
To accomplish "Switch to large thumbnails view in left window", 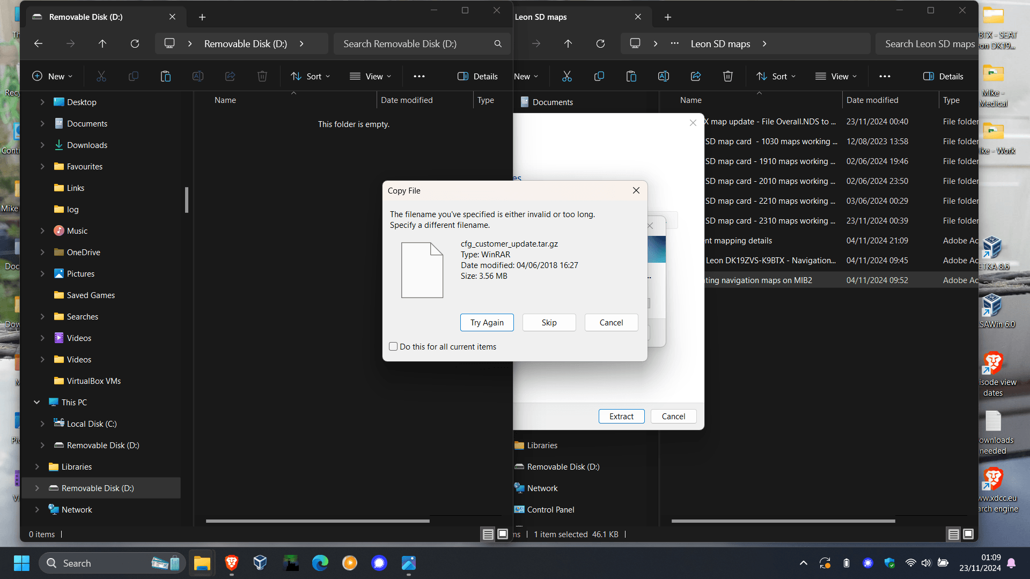I will (x=503, y=534).
